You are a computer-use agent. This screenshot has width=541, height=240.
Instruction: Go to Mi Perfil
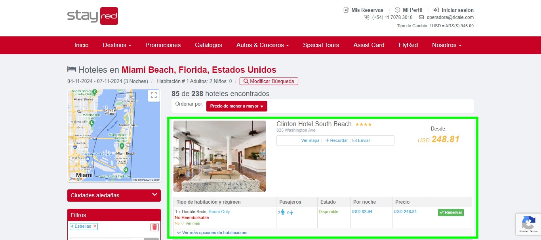pyautogui.click(x=409, y=10)
